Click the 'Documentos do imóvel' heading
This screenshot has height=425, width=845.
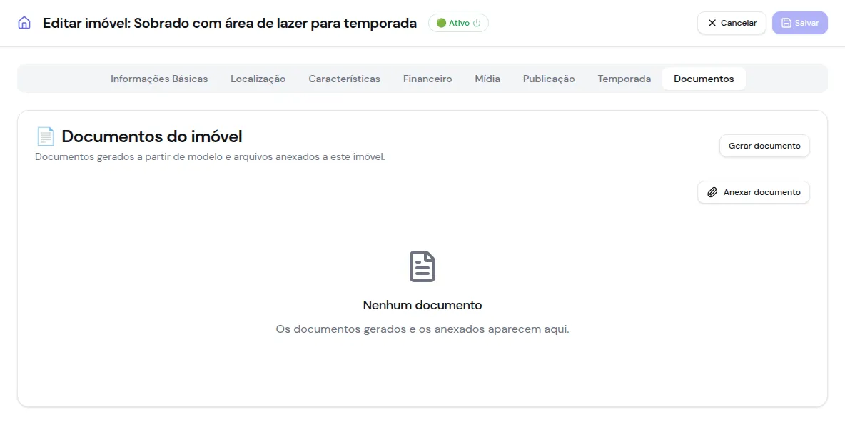[x=152, y=136]
